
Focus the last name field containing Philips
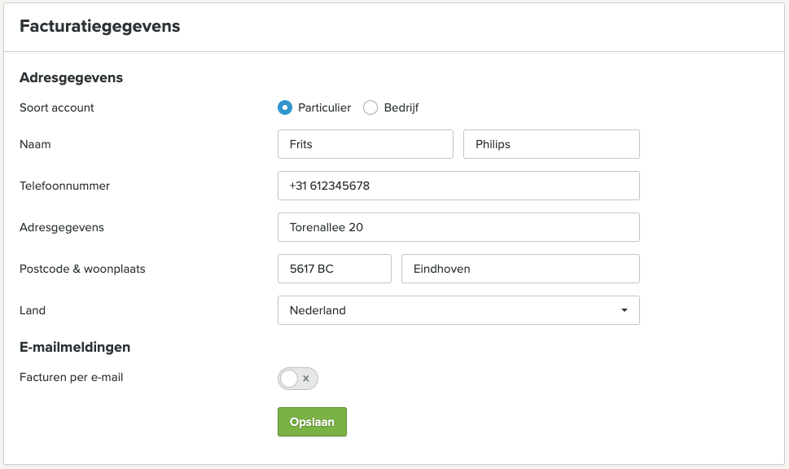tap(551, 144)
